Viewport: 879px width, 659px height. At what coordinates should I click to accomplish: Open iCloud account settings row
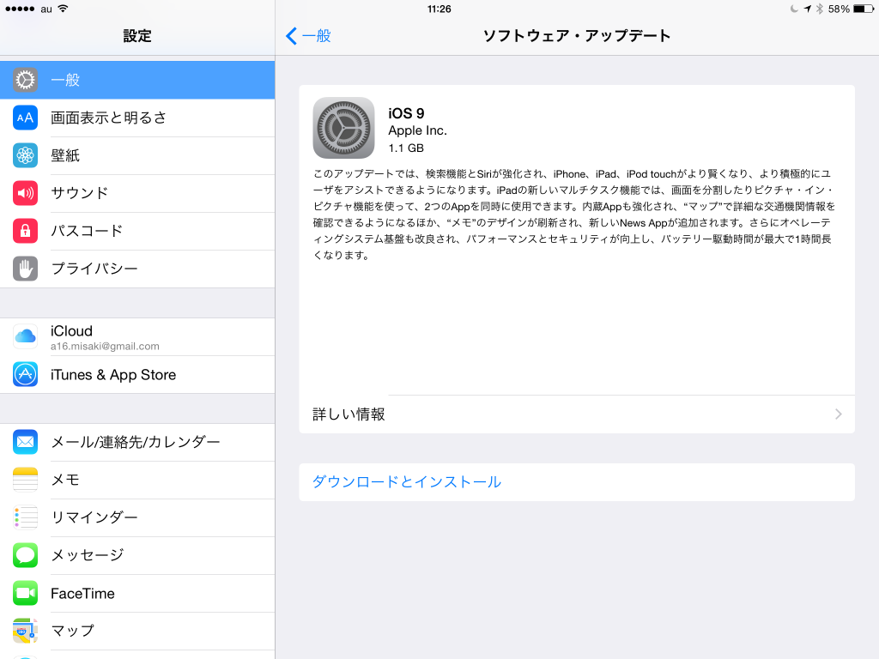point(137,336)
